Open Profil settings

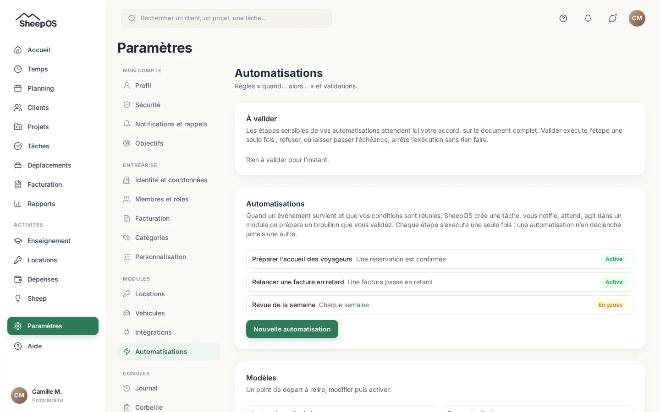pos(169,86)
